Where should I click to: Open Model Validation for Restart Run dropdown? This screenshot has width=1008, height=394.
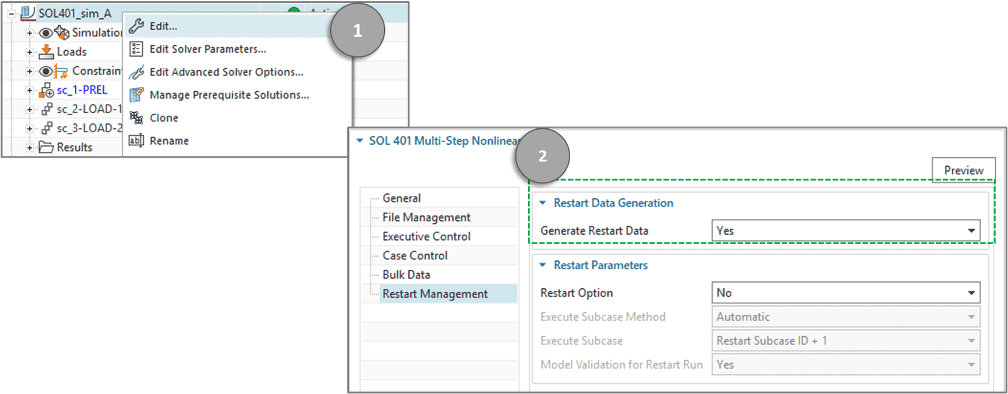846,364
